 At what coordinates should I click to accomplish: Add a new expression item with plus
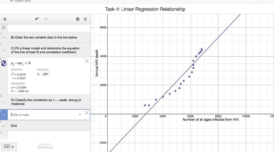click(5, 19)
